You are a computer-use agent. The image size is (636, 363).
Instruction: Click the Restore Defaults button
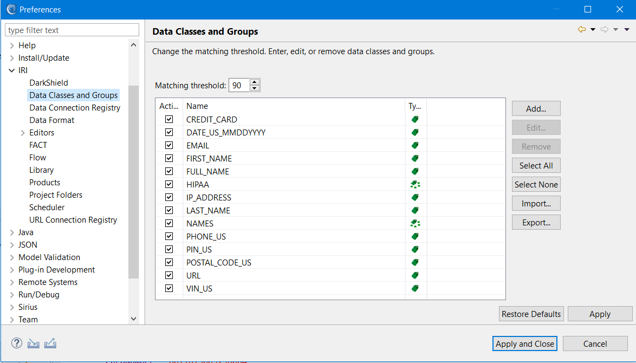tap(531, 314)
